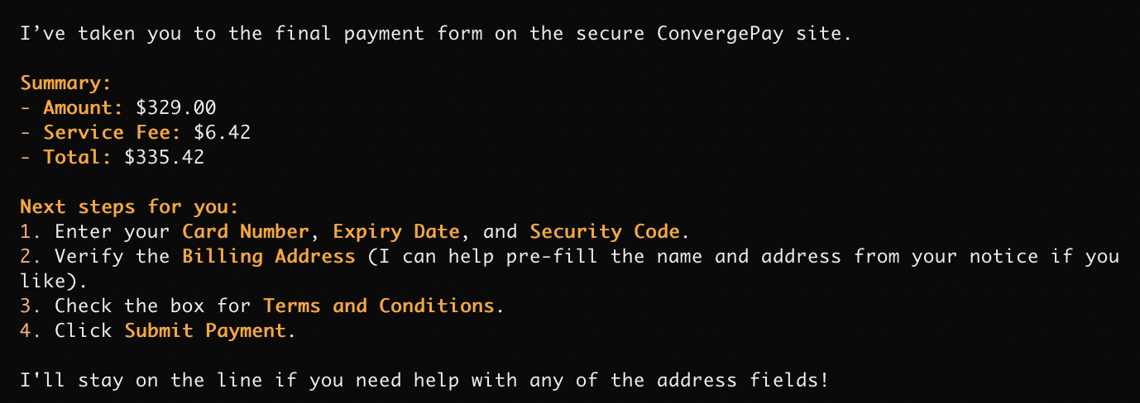Click the Terms and Conditions text

pos(378,306)
